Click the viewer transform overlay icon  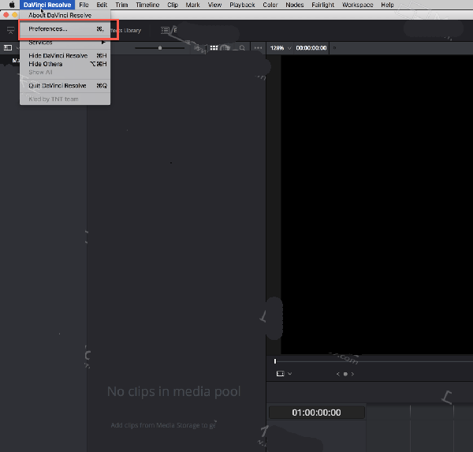pyautogui.click(x=280, y=374)
